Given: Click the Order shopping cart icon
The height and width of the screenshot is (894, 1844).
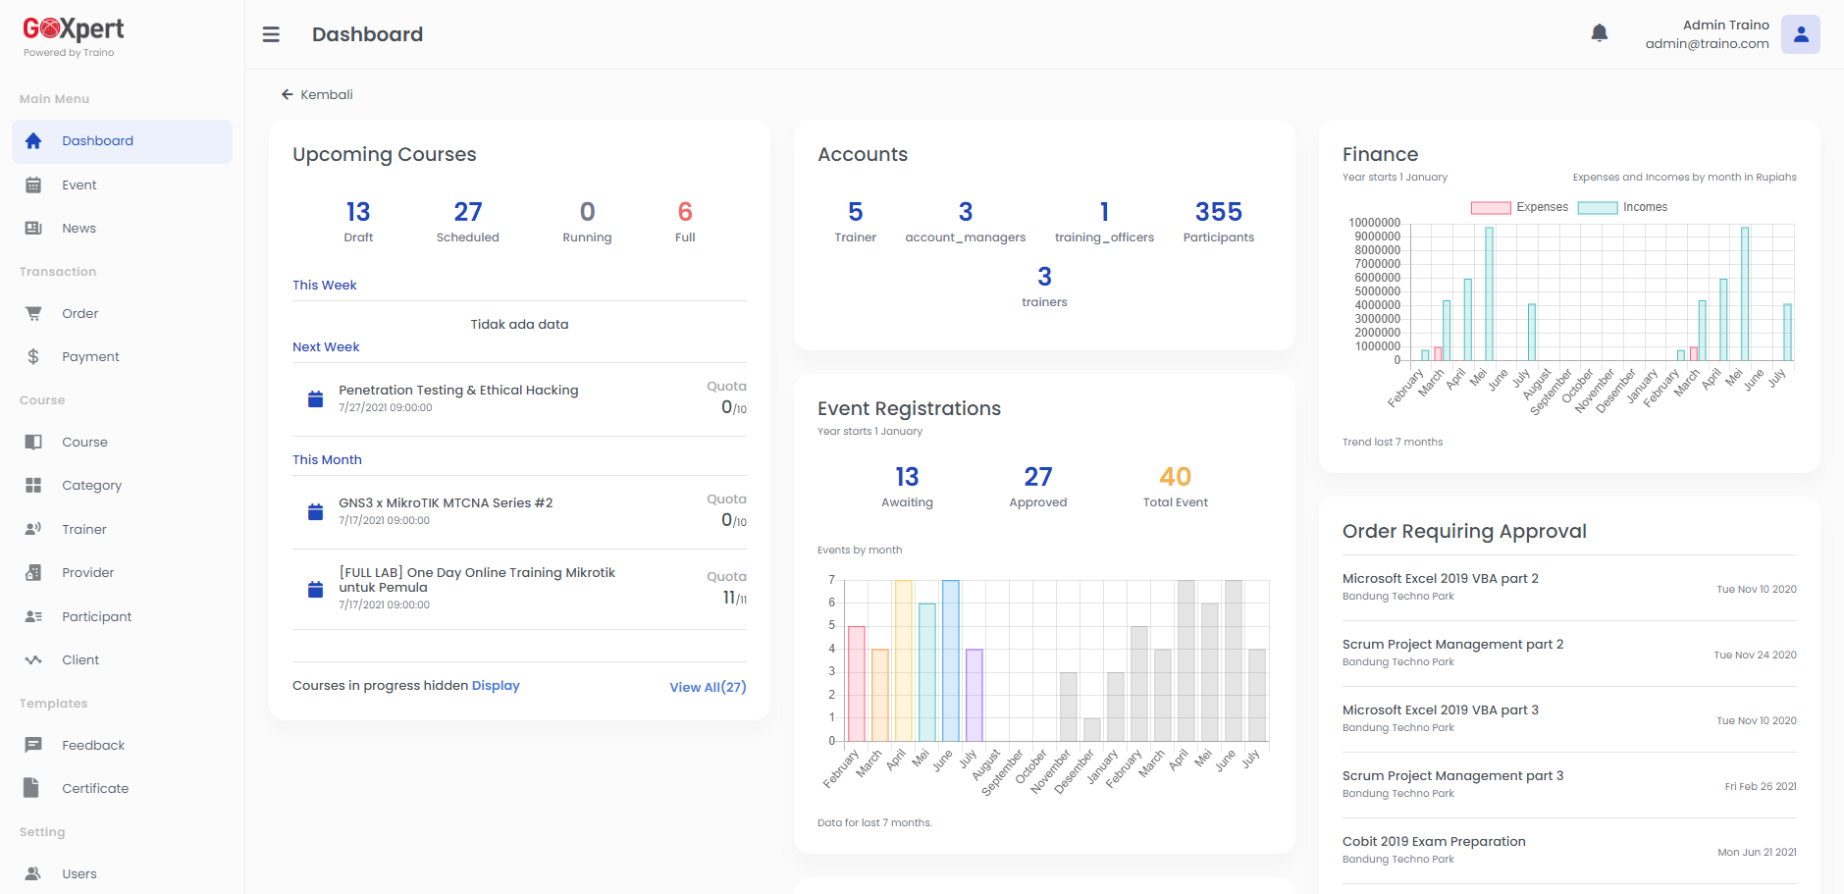Looking at the screenshot, I should 33,314.
